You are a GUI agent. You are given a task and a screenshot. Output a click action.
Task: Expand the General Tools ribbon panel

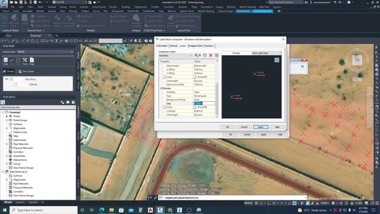click(36, 30)
